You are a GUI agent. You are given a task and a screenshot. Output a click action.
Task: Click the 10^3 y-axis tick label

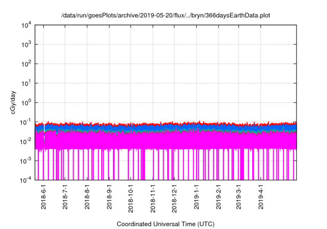[x=26, y=44]
